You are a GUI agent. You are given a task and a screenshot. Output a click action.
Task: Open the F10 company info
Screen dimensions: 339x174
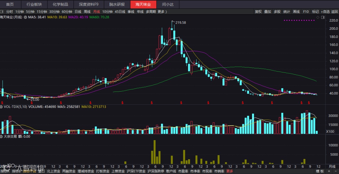click(x=306, y=12)
